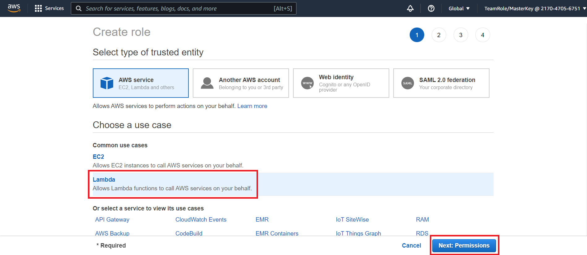Image resolution: width=587 pixels, height=255 pixels.
Task: Jump to step 3 circle
Action: click(x=461, y=35)
